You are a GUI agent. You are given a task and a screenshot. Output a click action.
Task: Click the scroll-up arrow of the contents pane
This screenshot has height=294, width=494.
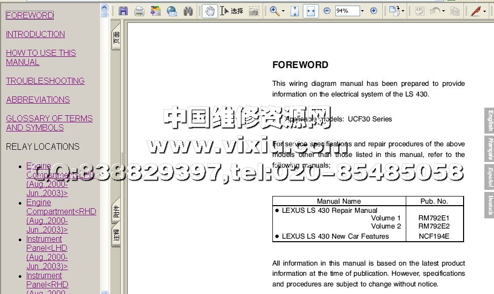coord(104,7)
